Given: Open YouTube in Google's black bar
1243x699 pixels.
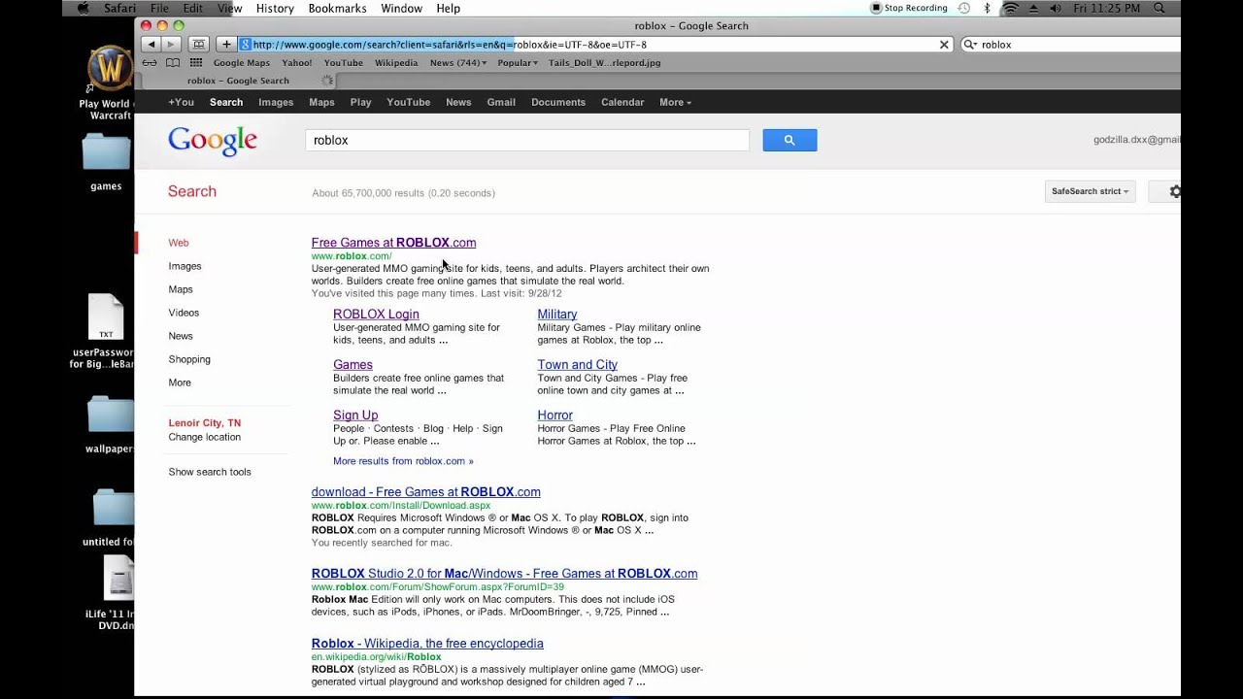Looking at the screenshot, I should [409, 102].
